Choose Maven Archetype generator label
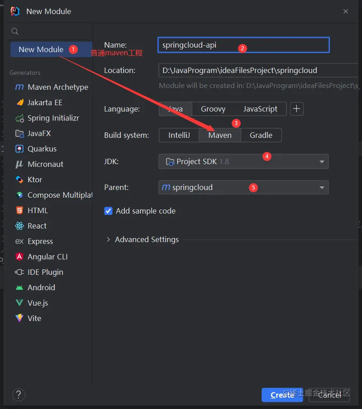The image size is (362, 409). pyautogui.click(x=58, y=87)
